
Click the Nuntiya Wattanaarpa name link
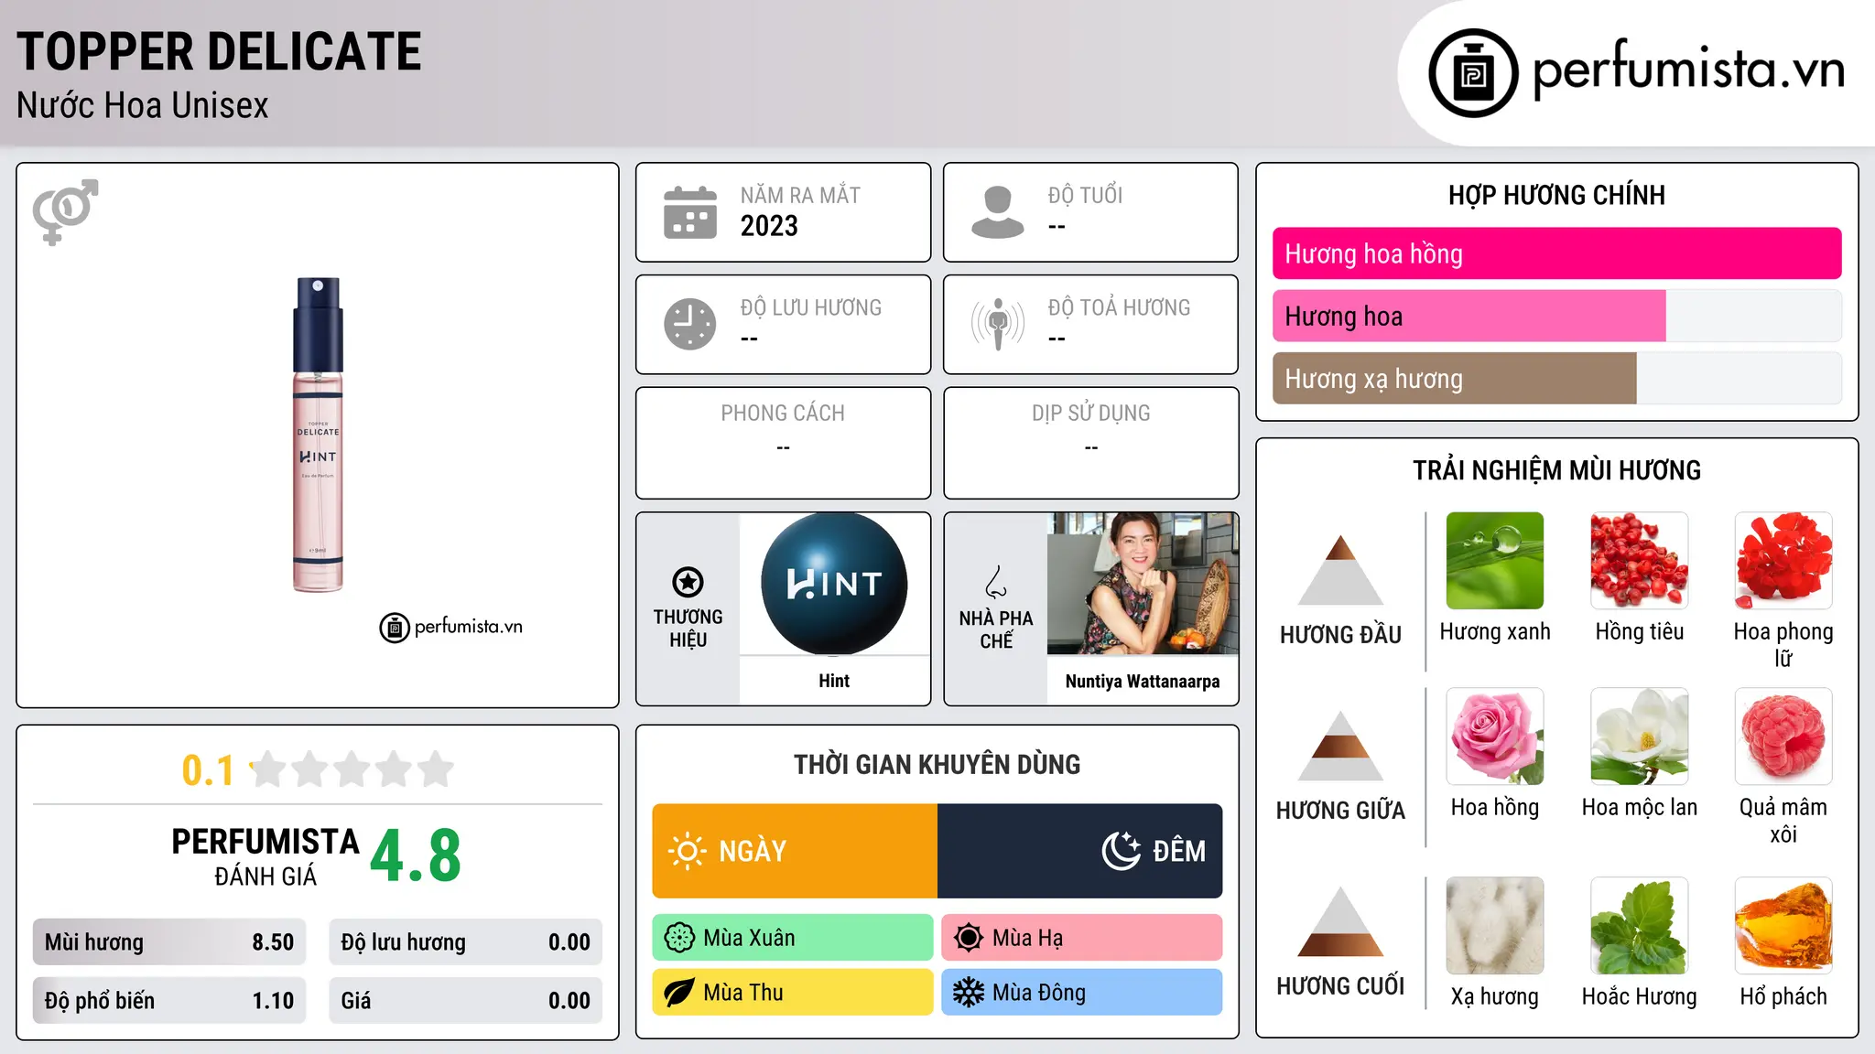click(x=1143, y=682)
